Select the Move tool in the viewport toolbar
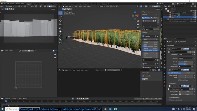197x111 pixels. coord(60,21)
